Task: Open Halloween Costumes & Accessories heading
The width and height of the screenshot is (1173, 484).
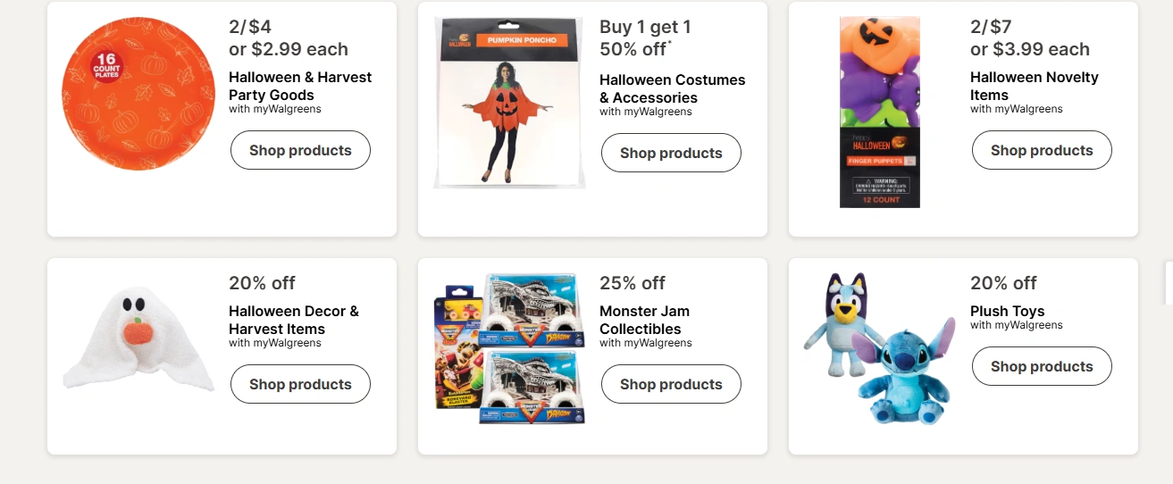Action: pyautogui.click(x=672, y=88)
